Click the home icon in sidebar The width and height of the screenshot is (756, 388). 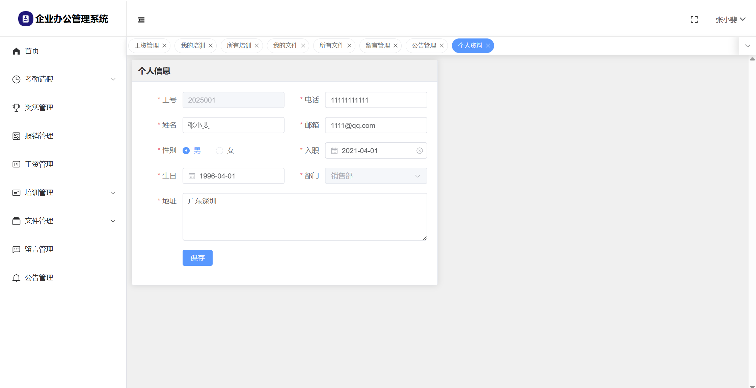(16, 51)
